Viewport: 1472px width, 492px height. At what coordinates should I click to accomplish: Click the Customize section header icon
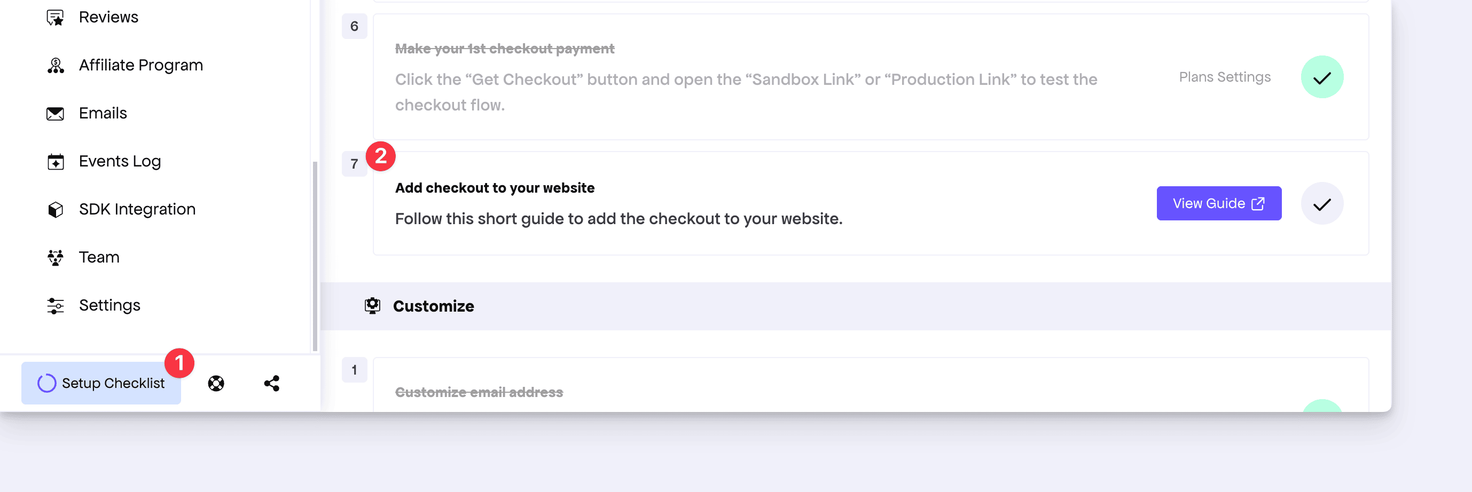[x=372, y=306]
